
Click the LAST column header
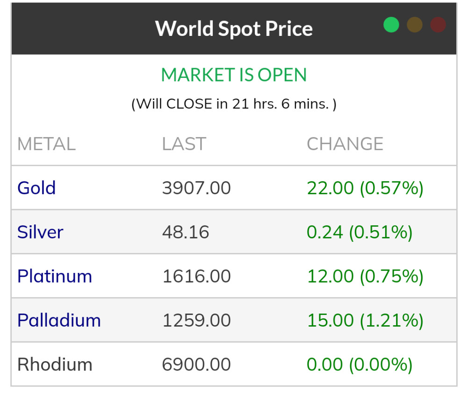click(184, 144)
